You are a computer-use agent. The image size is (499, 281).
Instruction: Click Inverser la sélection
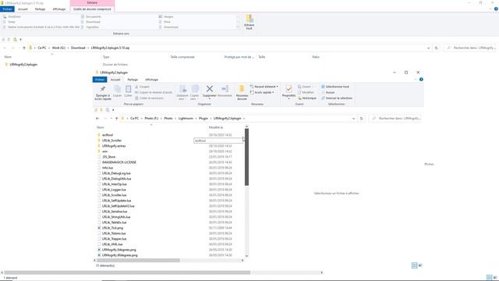(337, 98)
